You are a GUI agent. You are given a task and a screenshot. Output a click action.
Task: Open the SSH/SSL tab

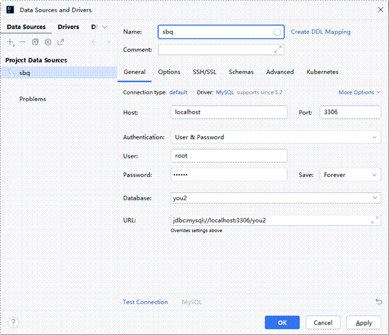click(x=204, y=72)
